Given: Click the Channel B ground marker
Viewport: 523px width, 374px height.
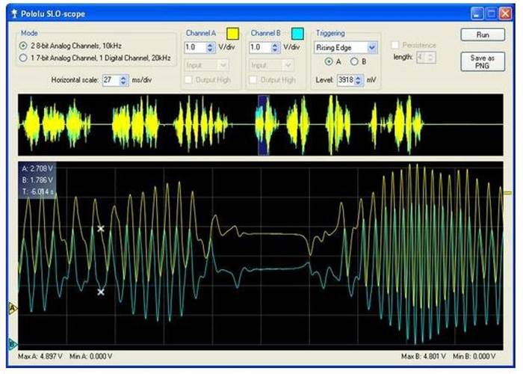Looking at the screenshot, I should 12,344.
